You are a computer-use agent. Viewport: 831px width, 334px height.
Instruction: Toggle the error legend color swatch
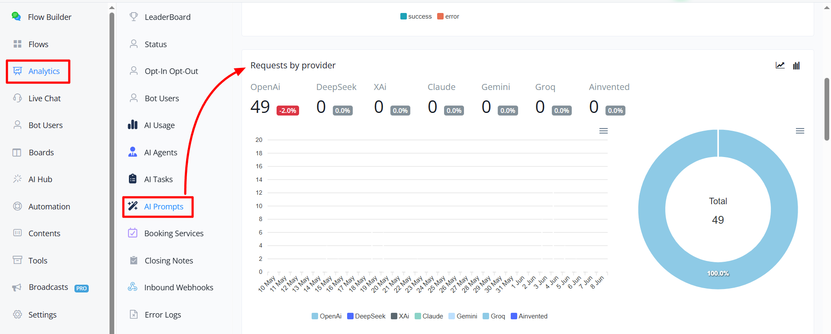[x=440, y=16]
